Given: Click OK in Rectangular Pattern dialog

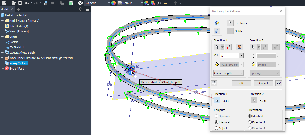Looking at the screenshot, I should point(241,83).
